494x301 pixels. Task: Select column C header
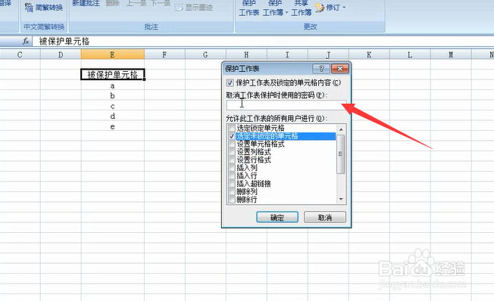point(20,54)
